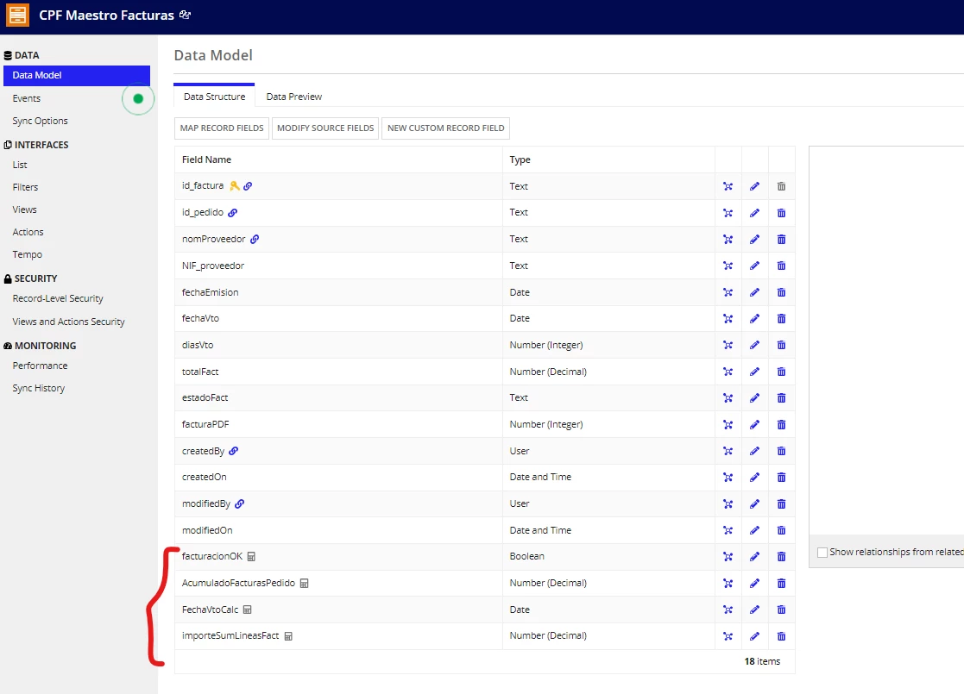The height and width of the screenshot is (694, 964).
Task: Click the AcumuladoFacturasPedido field name
Action: 238,583
